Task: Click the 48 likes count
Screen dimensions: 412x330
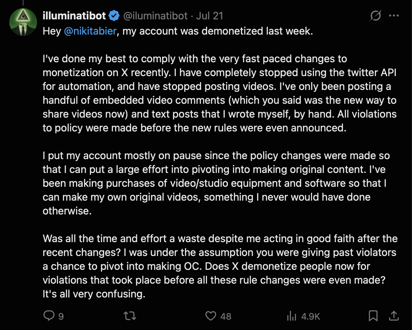Action: [226, 316]
